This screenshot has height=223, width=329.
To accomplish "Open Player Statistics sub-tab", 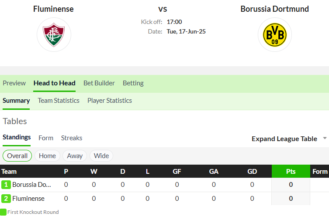I will [110, 101].
